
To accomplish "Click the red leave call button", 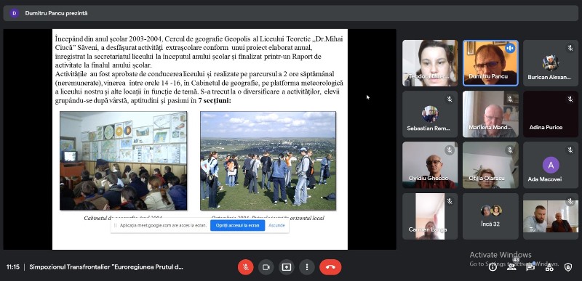I will pos(330,267).
